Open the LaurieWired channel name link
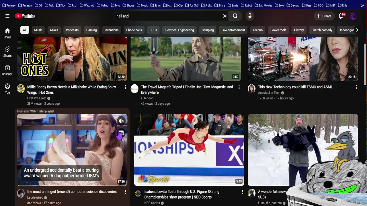The image size is (367, 206). coord(35,197)
